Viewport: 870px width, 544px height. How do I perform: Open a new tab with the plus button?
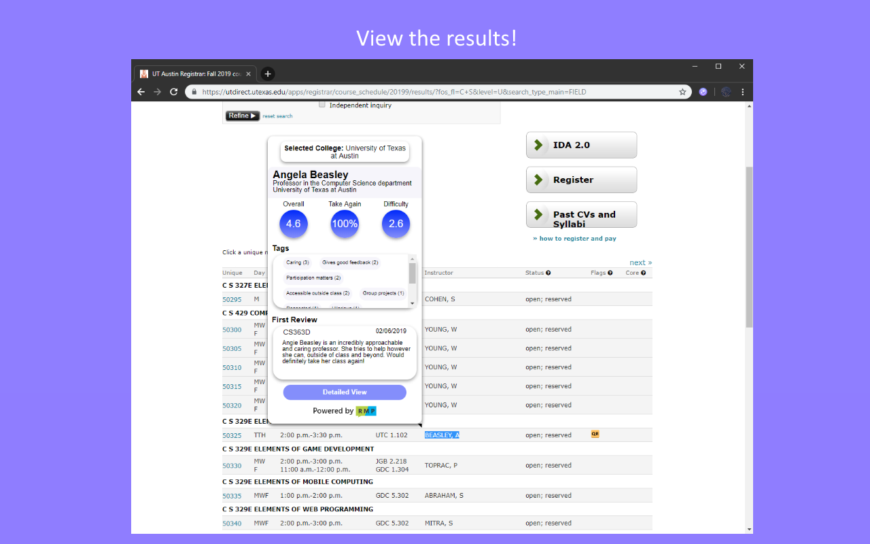[267, 73]
